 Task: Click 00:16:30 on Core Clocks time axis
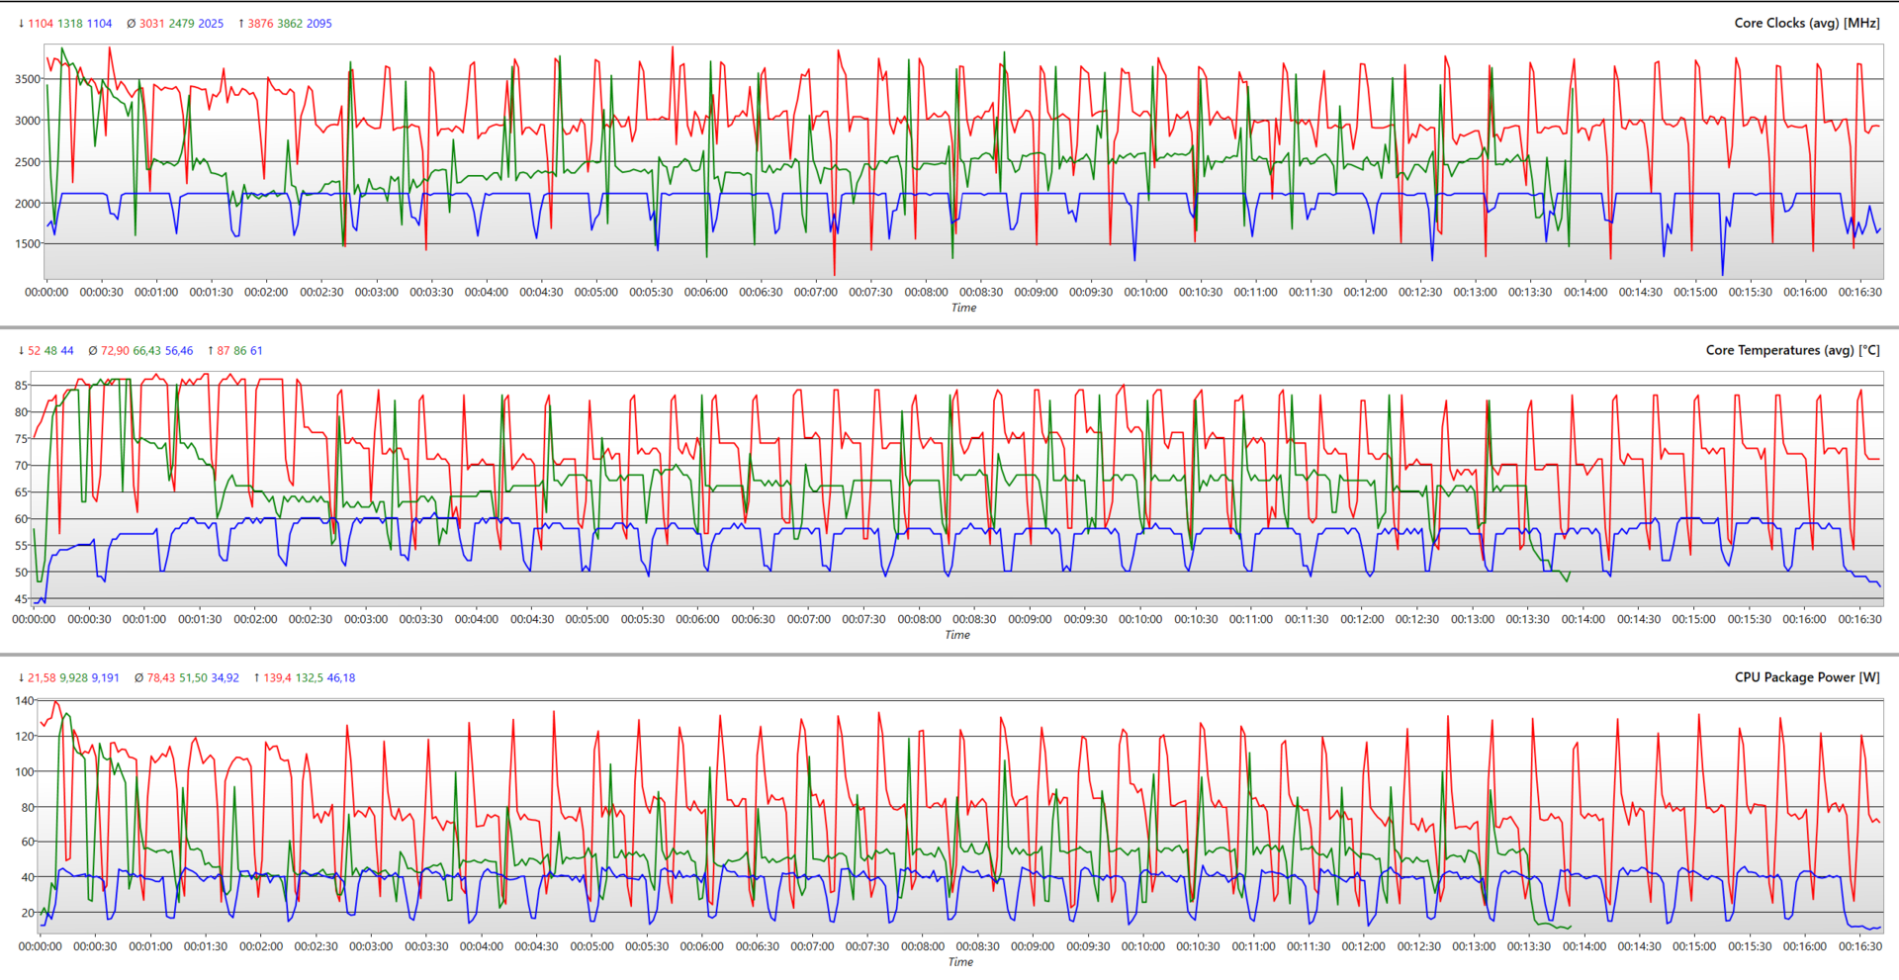1860,293
